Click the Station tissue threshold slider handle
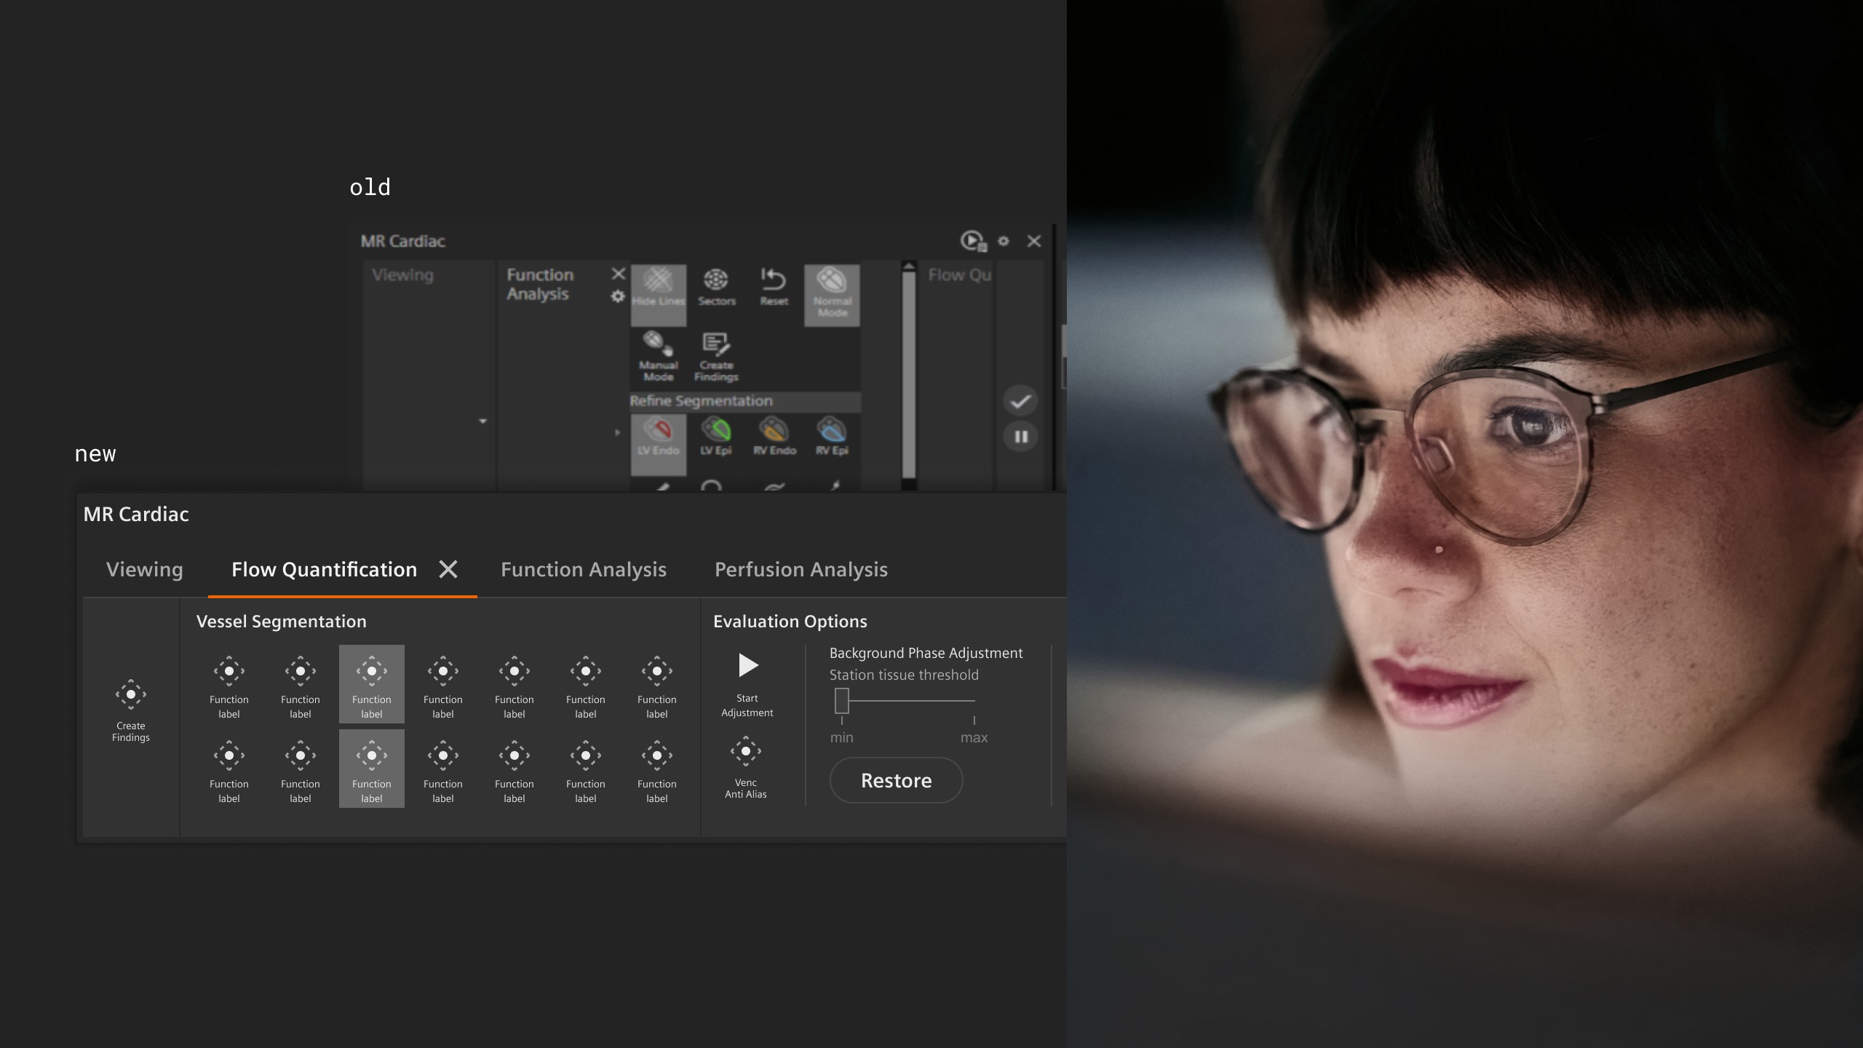The image size is (1863, 1048). (x=842, y=701)
